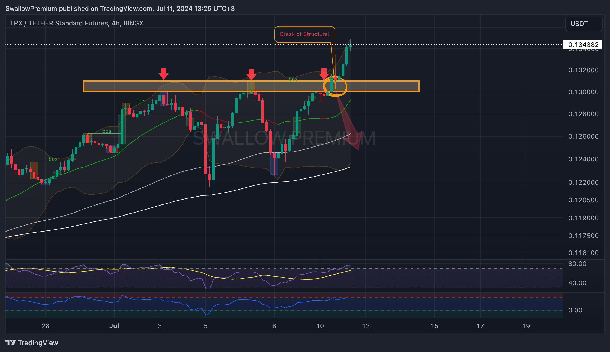This screenshot has width=610, height=352.
Task: Click the current price label 0.134382
Action: click(583, 45)
